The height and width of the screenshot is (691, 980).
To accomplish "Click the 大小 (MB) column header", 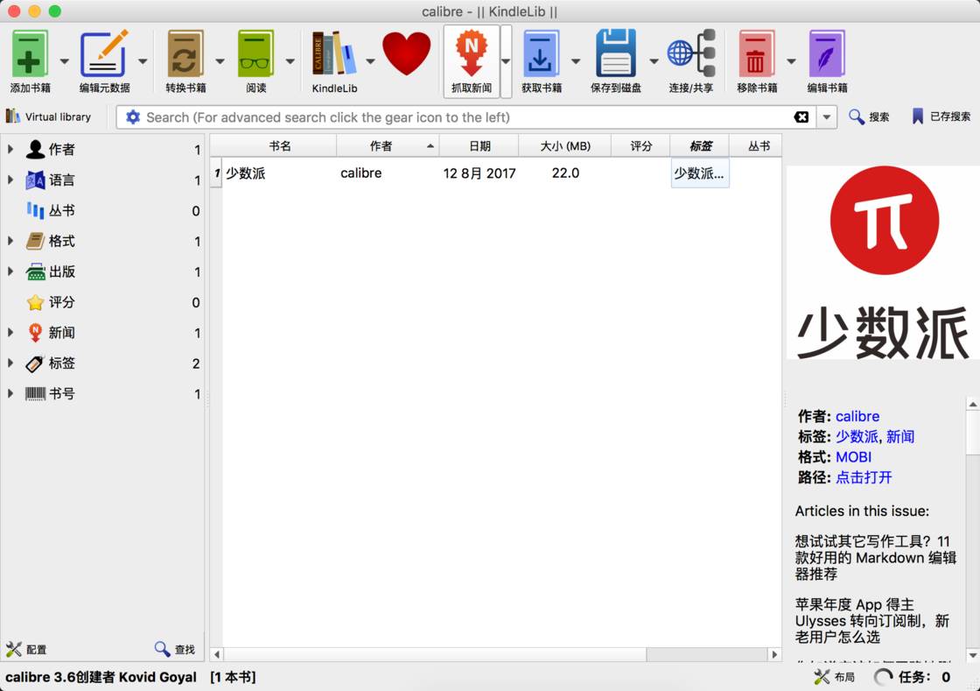I will [x=564, y=146].
